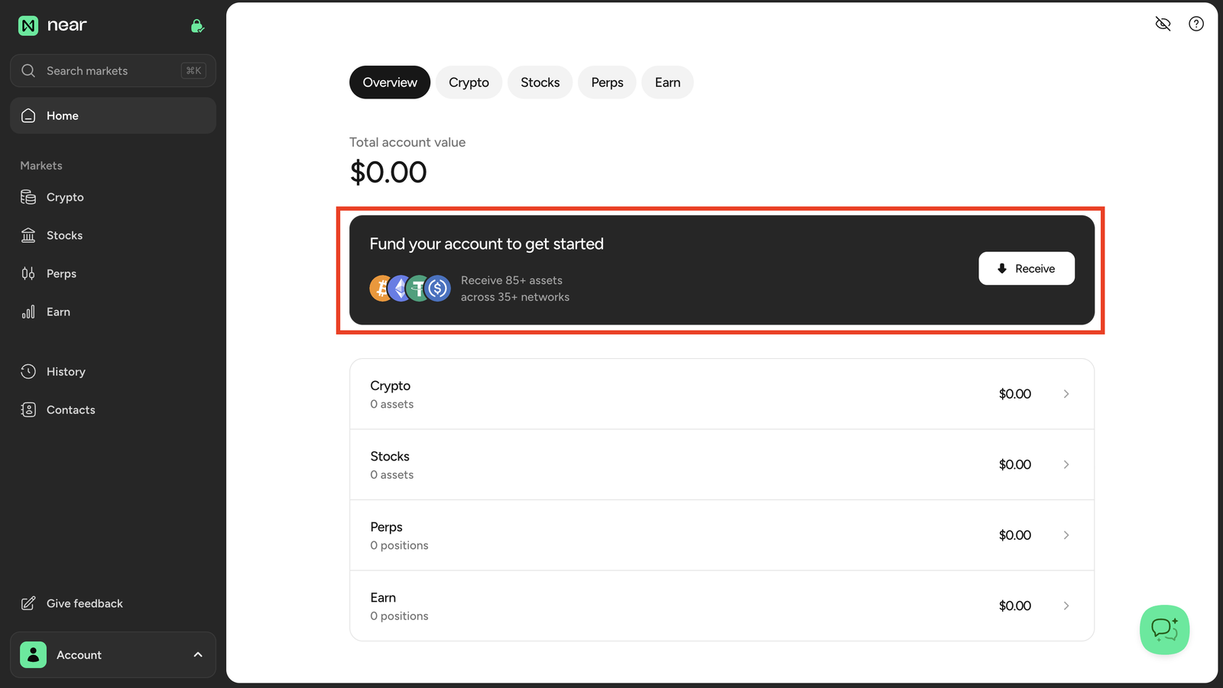Viewport: 1223px width, 688px height.
Task: Expand the Crypto assets row chevron
Action: point(1066,394)
